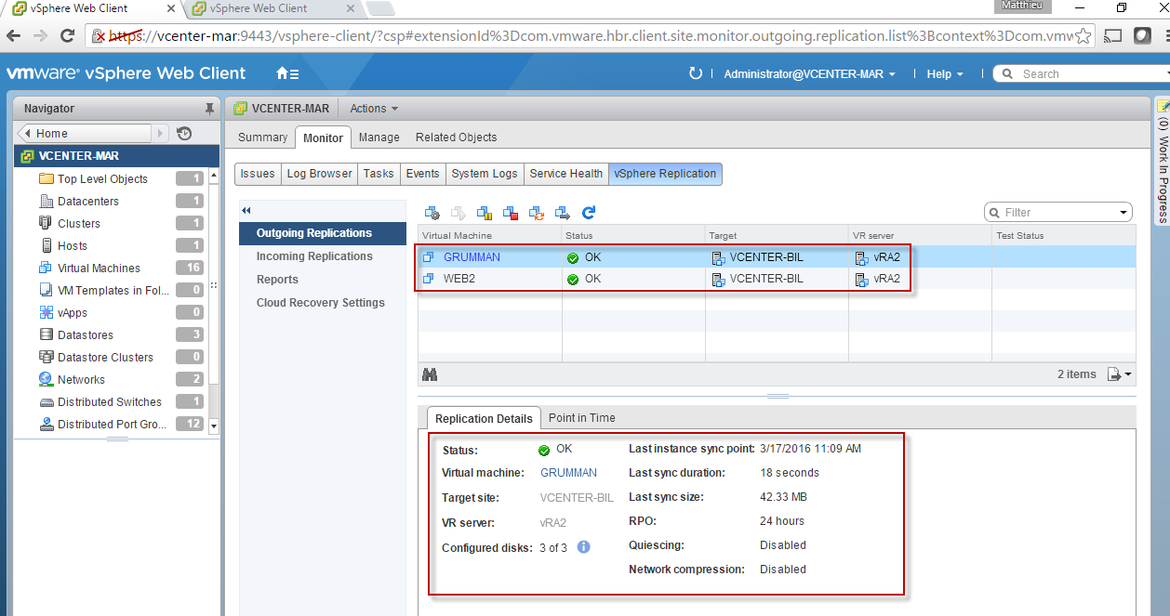The image size is (1170, 616).
Task: Click the forward arrow next to Home
Action: [161, 133]
